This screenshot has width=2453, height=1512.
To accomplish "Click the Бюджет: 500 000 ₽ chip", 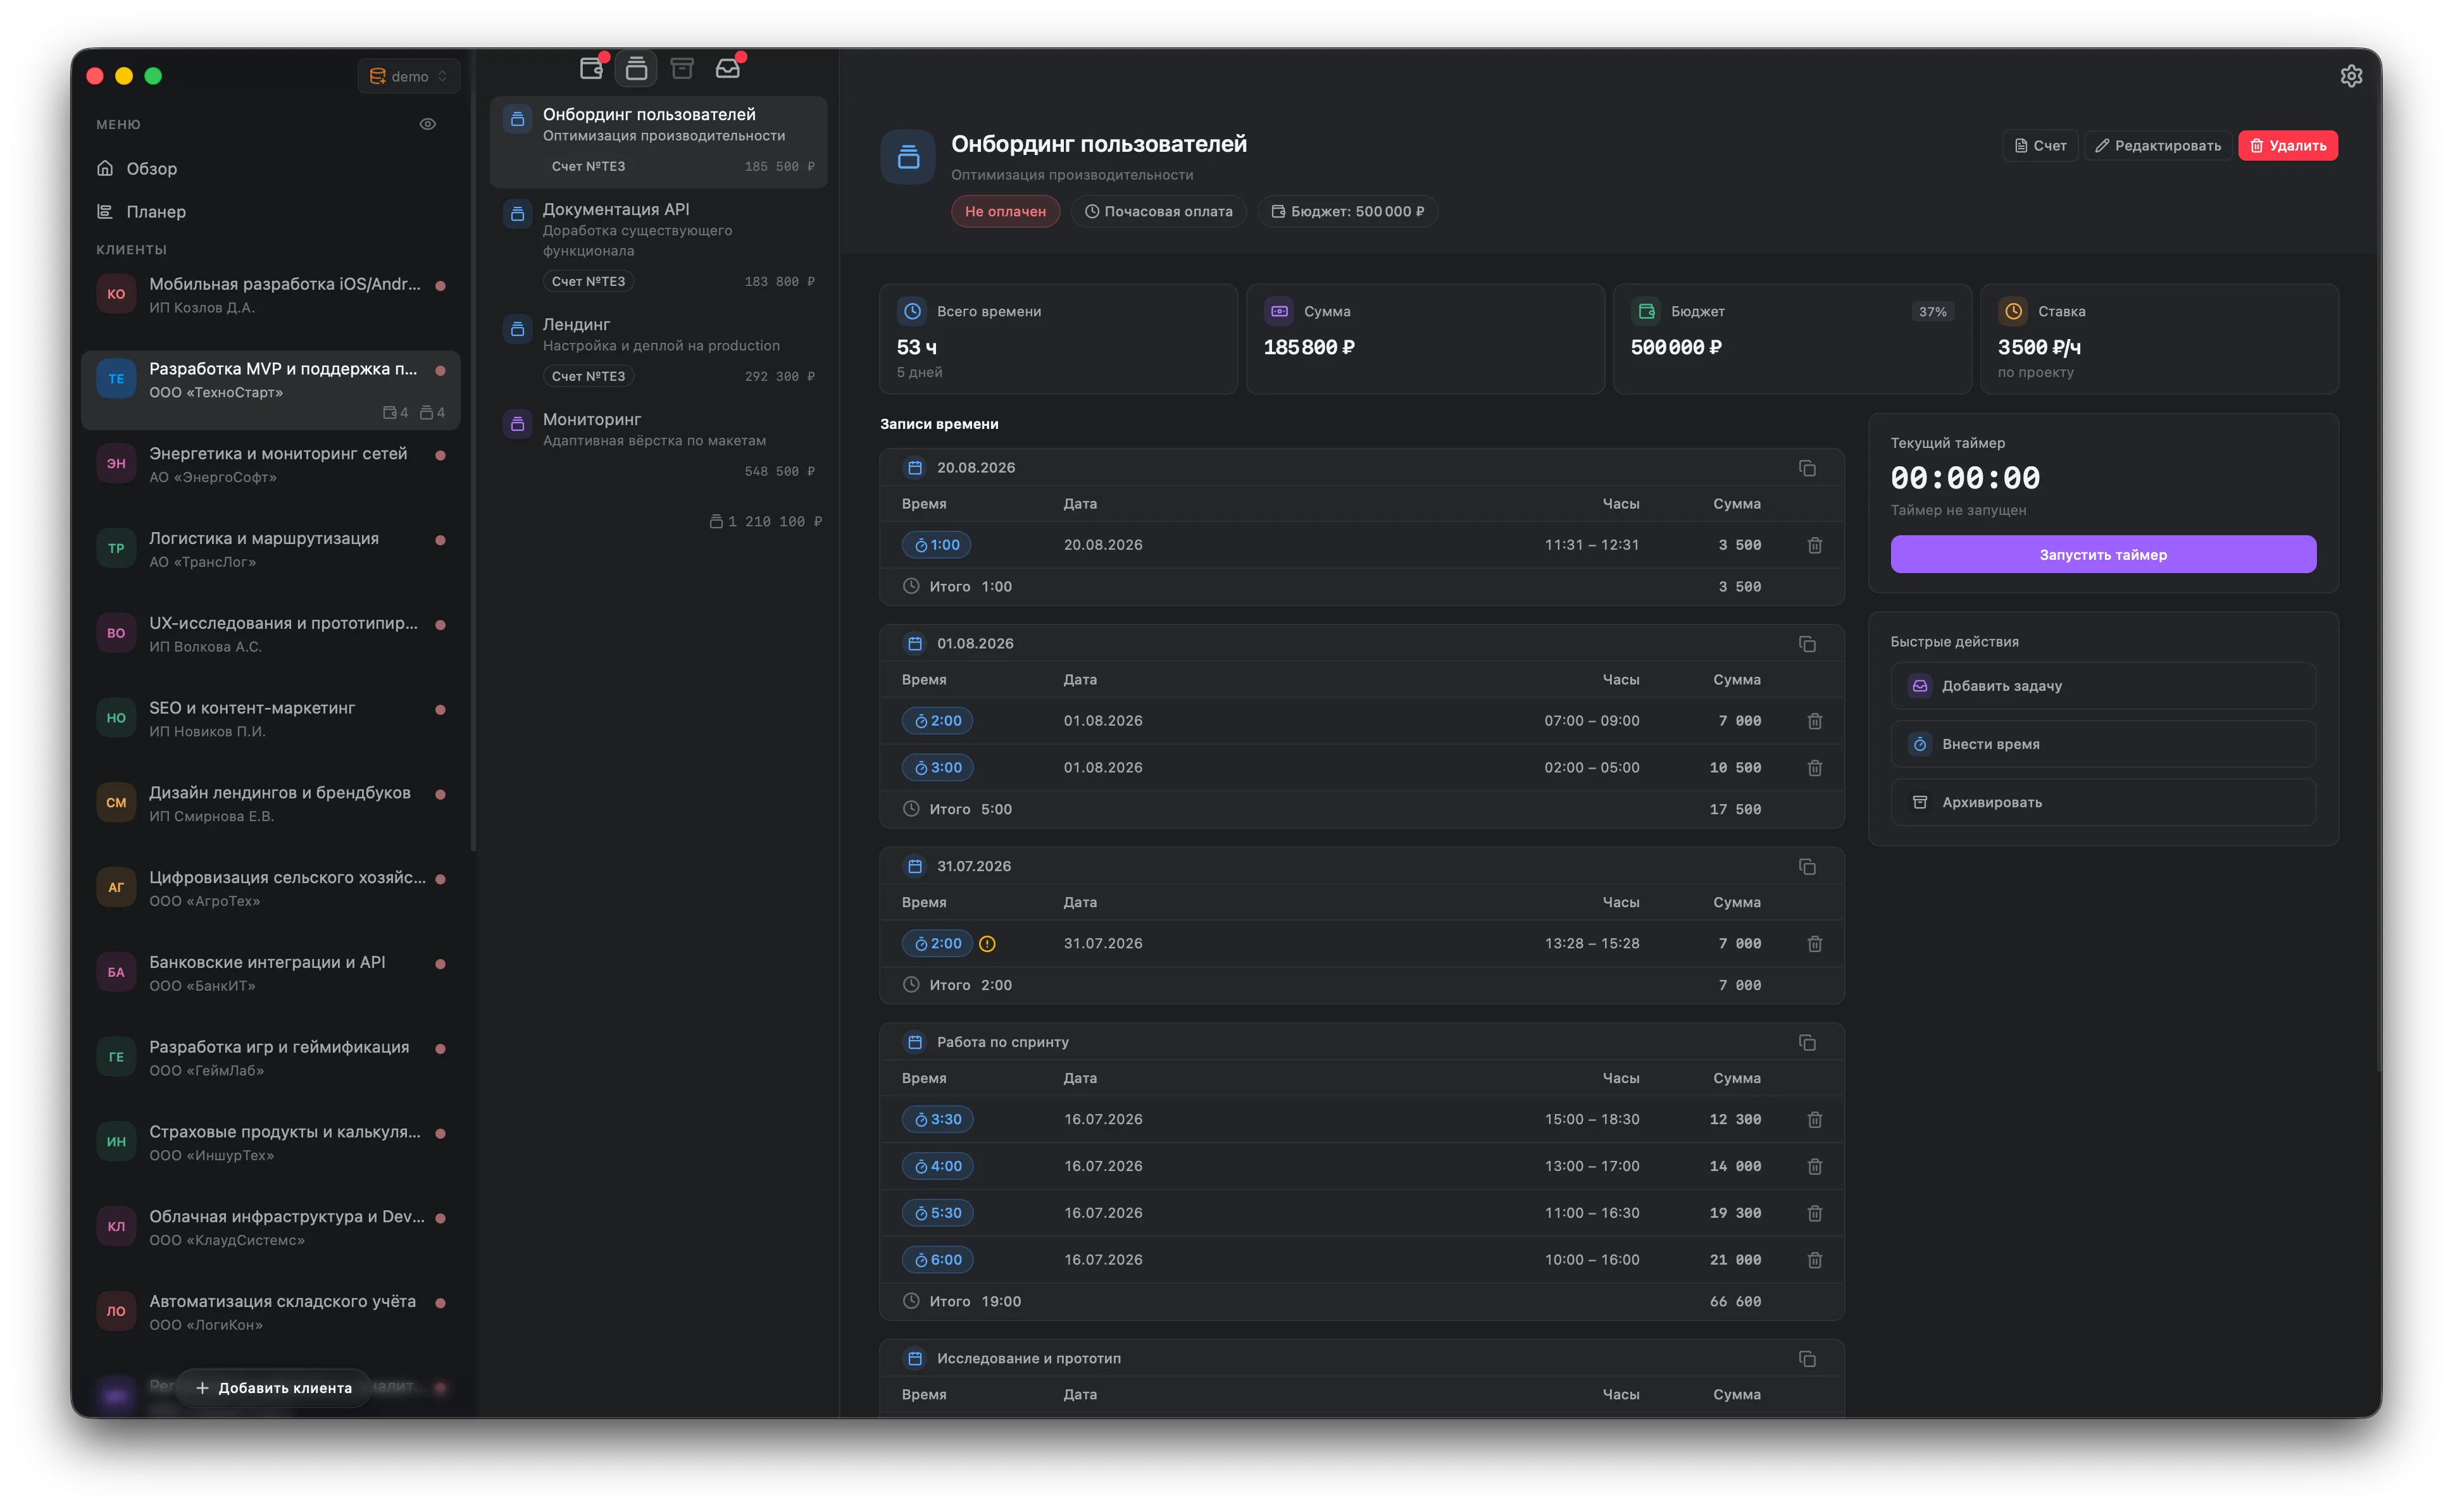I will click(x=1347, y=212).
